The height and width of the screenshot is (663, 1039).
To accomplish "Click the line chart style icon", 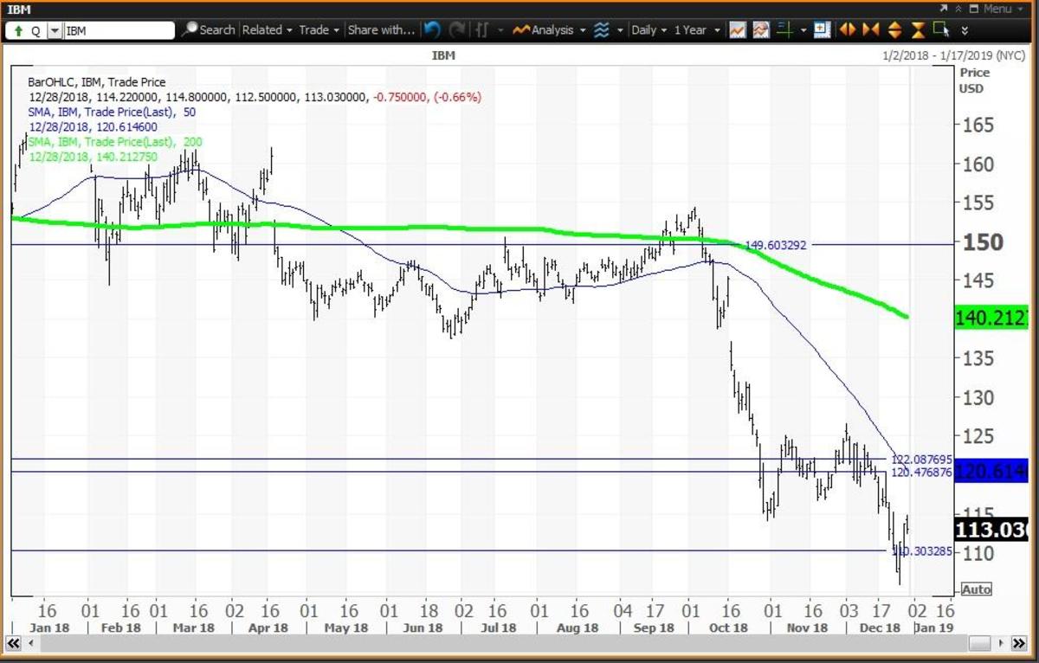I will tap(737, 29).
